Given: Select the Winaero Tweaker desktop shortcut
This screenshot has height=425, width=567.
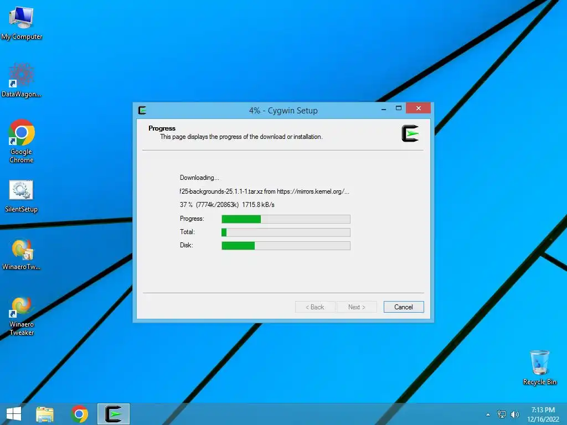Looking at the screenshot, I should [22, 316].
